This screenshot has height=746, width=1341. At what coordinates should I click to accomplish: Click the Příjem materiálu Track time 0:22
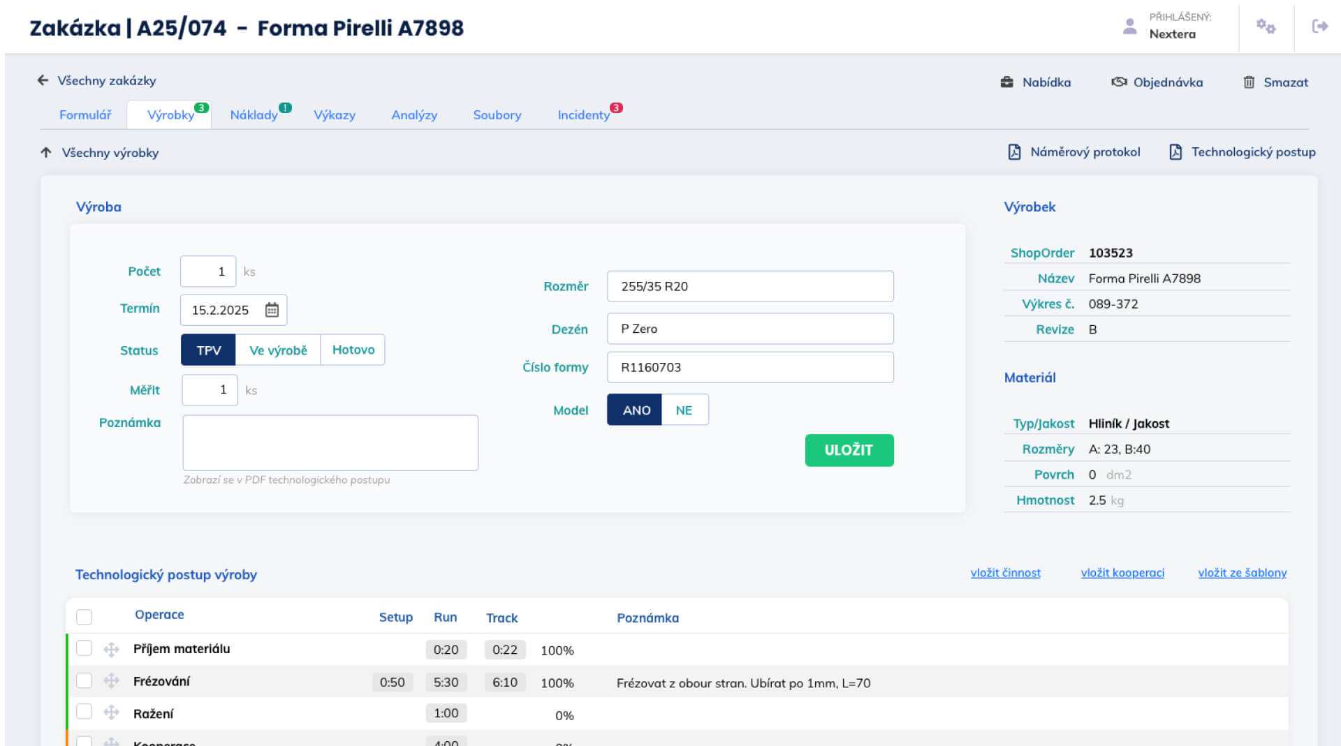point(505,650)
